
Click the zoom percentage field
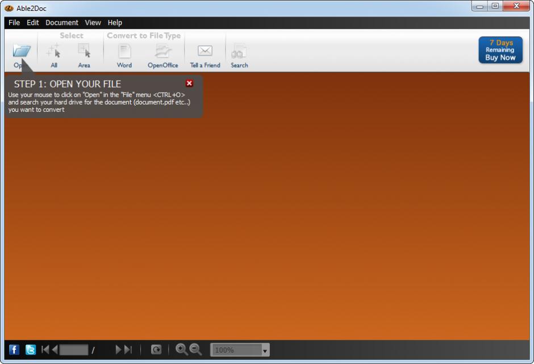pyautogui.click(x=236, y=350)
